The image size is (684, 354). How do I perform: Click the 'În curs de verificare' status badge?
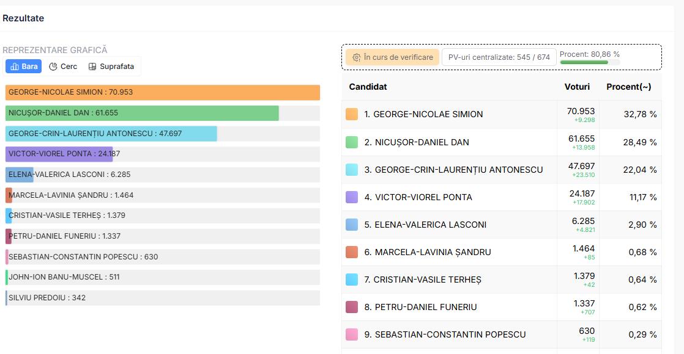392,57
